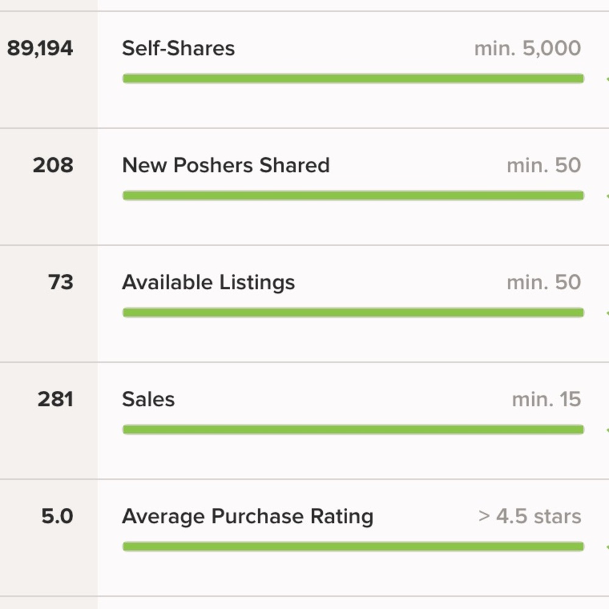The image size is (609, 609).
Task: Open the New Poshers Shared row
Action: pyautogui.click(x=304, y=186)
